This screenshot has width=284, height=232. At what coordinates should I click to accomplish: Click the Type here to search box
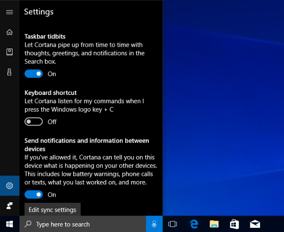83,224
